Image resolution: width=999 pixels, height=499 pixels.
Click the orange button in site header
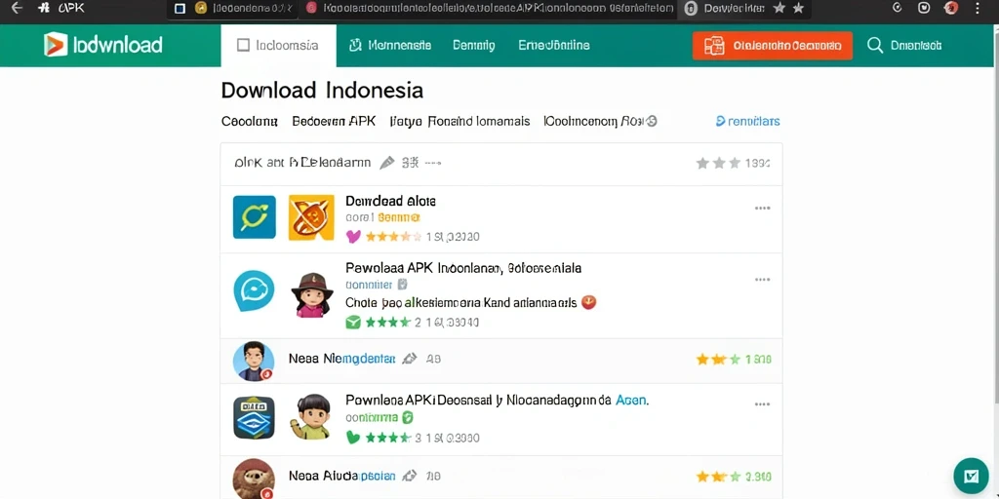(x=773, y=45)
